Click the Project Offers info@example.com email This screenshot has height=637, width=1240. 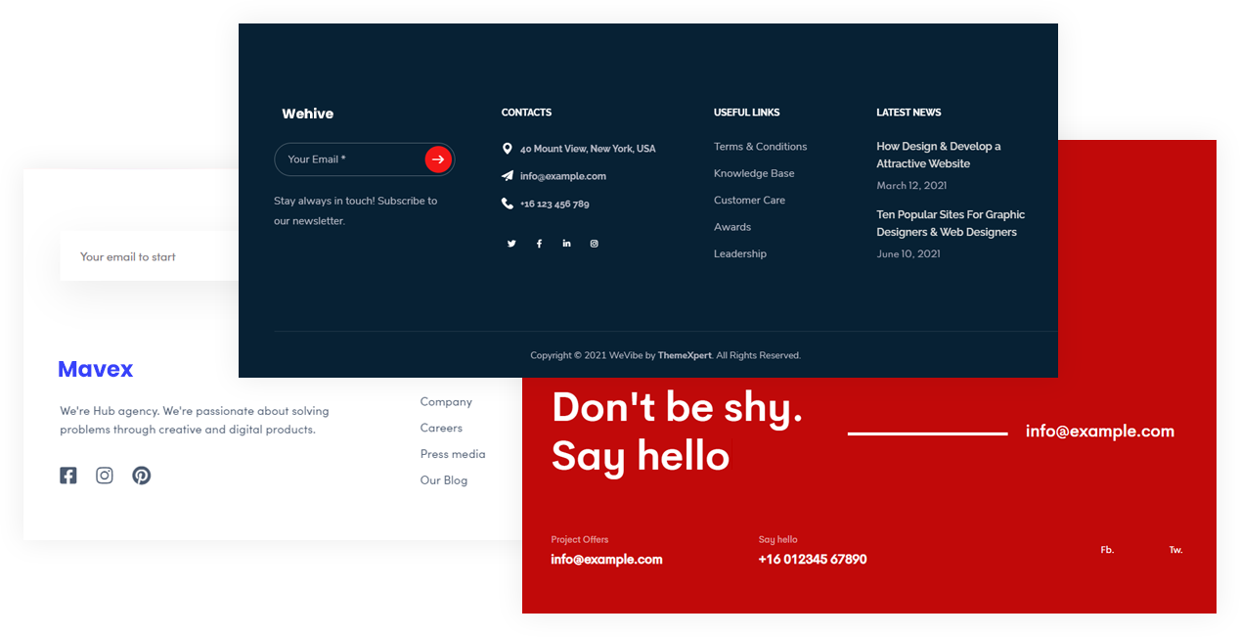pyautogui.click(x=606, y=560)
